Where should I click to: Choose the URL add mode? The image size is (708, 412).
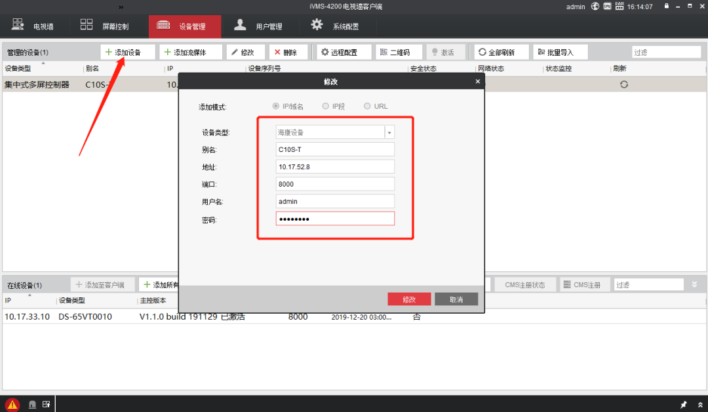click(x=367, y=105)
